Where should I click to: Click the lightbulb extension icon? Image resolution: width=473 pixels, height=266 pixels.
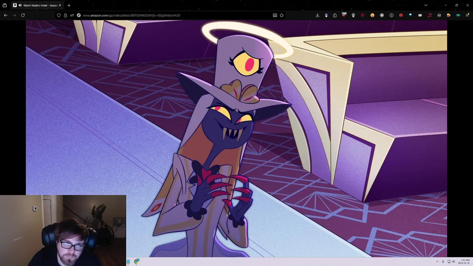point(353,15)
